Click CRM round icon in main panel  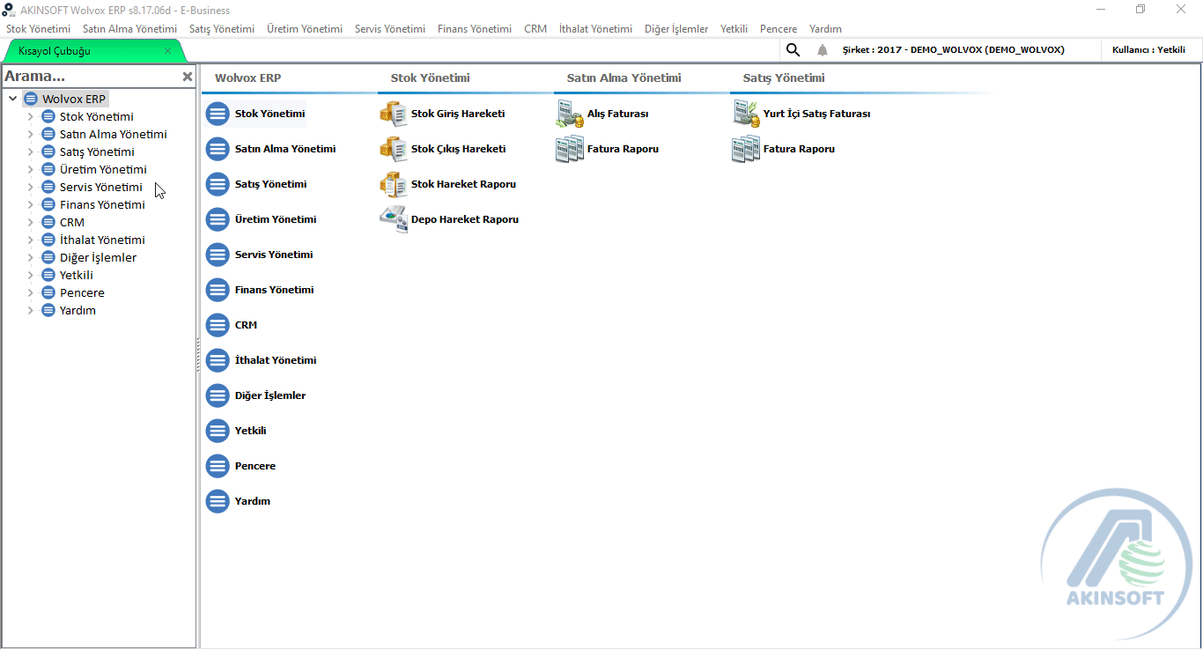coord(218,325)
